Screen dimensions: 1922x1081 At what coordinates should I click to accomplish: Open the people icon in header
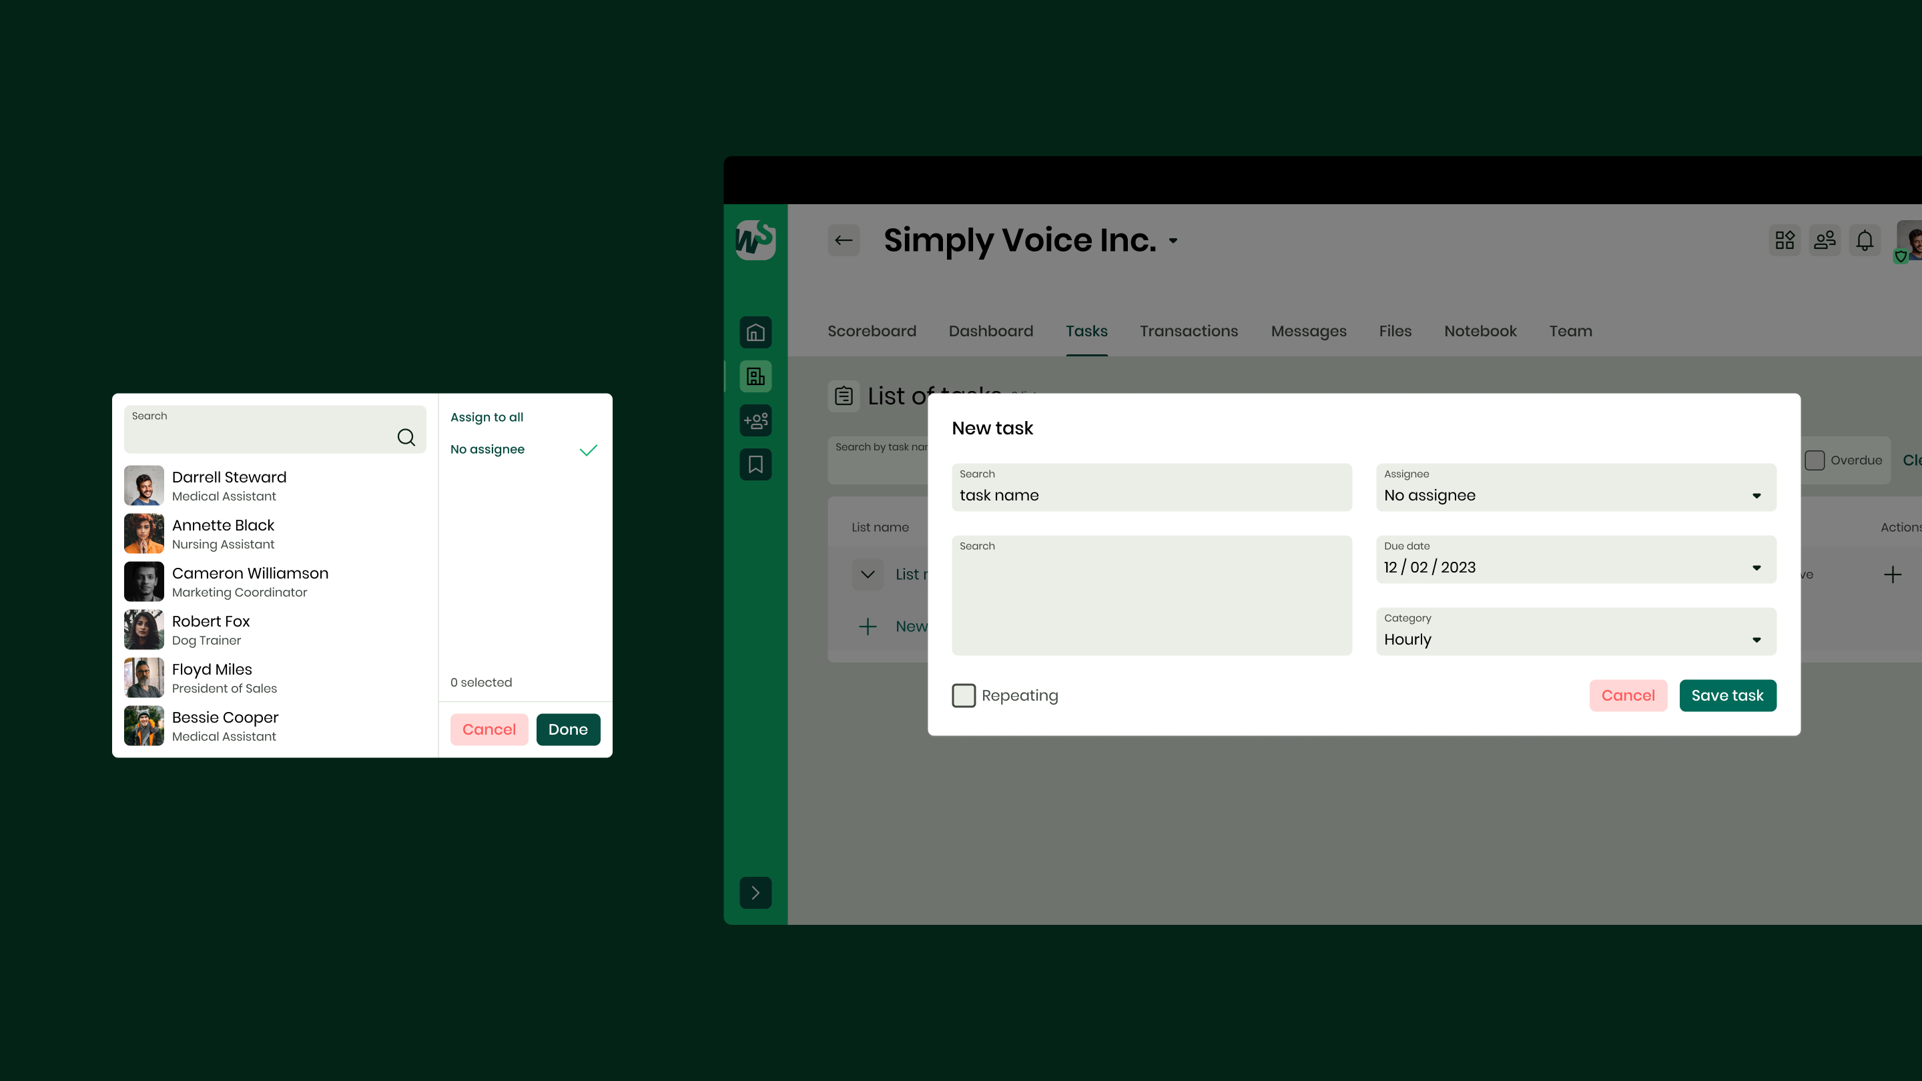pos(1825,240)
